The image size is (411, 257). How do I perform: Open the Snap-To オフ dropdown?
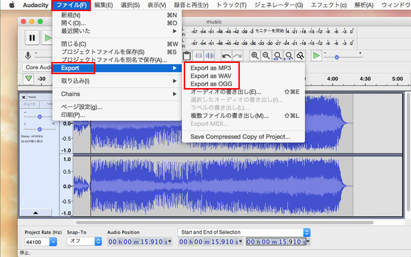(98, 241)
